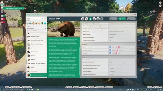The image size is (163, 91).
Task: Toggle the sixth green biome filter
Action: (x=42, y=23)
